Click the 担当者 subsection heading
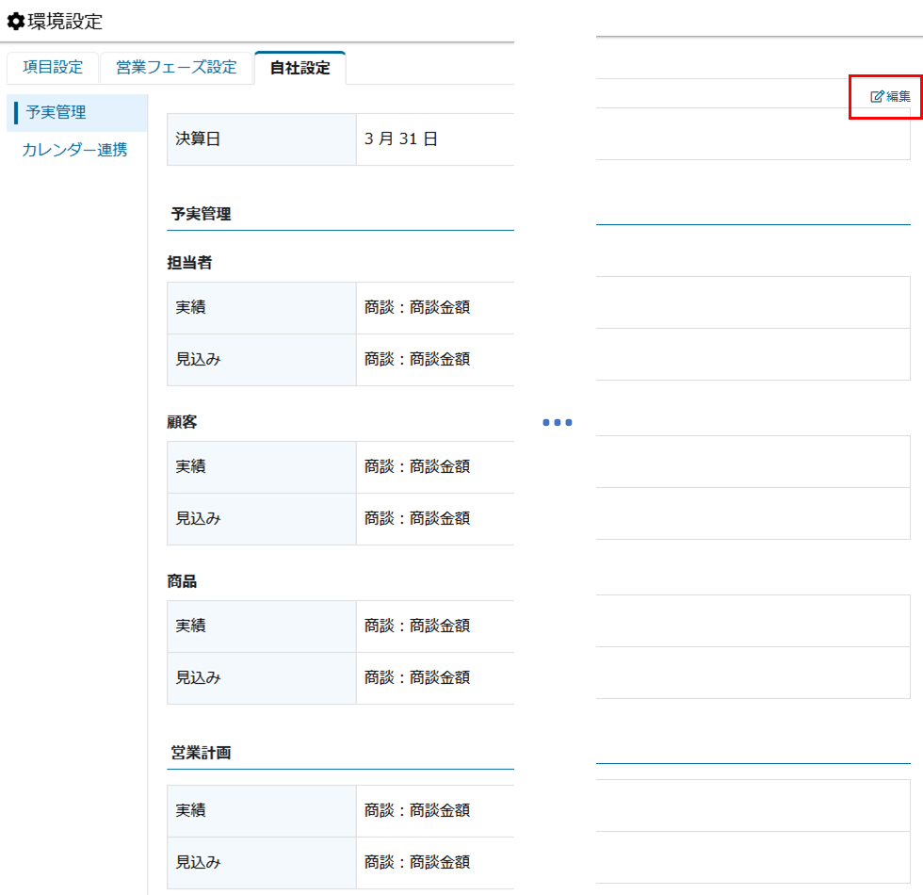923x895 pixels. coord(189,263)
